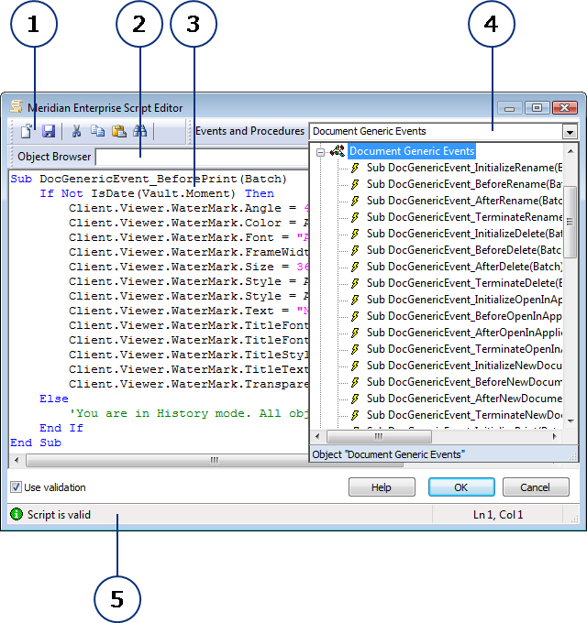Viewport: 587px width, 623px height.
Task: Select Sub DocGenericEvent_AfterRename entry
Action: coord(464,201)
